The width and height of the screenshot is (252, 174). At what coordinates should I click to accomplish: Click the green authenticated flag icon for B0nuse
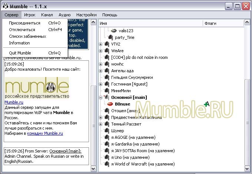click(206, 104)
